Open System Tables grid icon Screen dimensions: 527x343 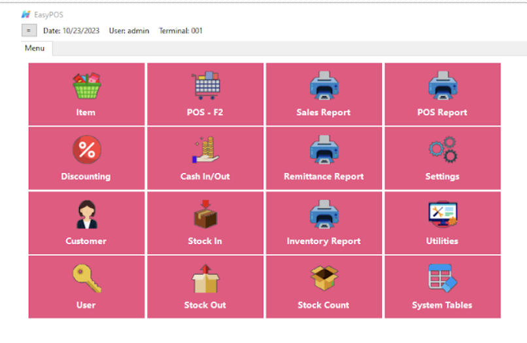click(x=443, y=278)
